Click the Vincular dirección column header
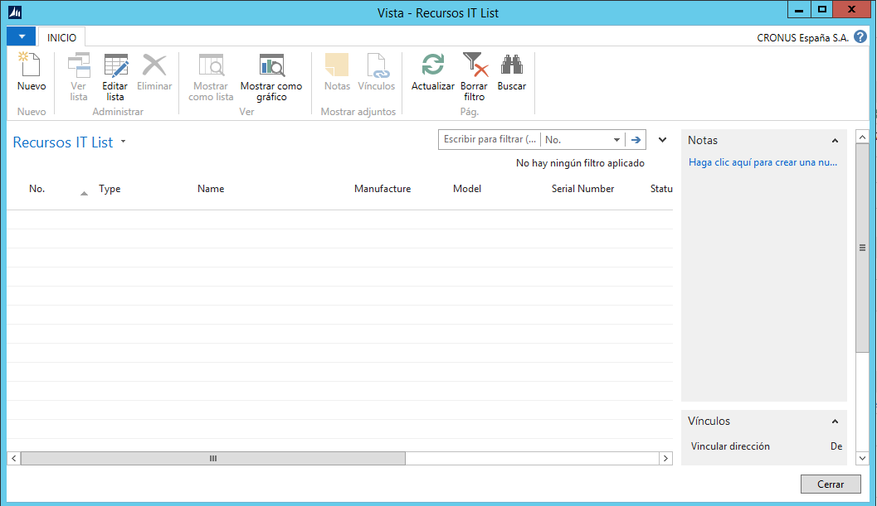The image size is (877, 506). tap(730, 446)
